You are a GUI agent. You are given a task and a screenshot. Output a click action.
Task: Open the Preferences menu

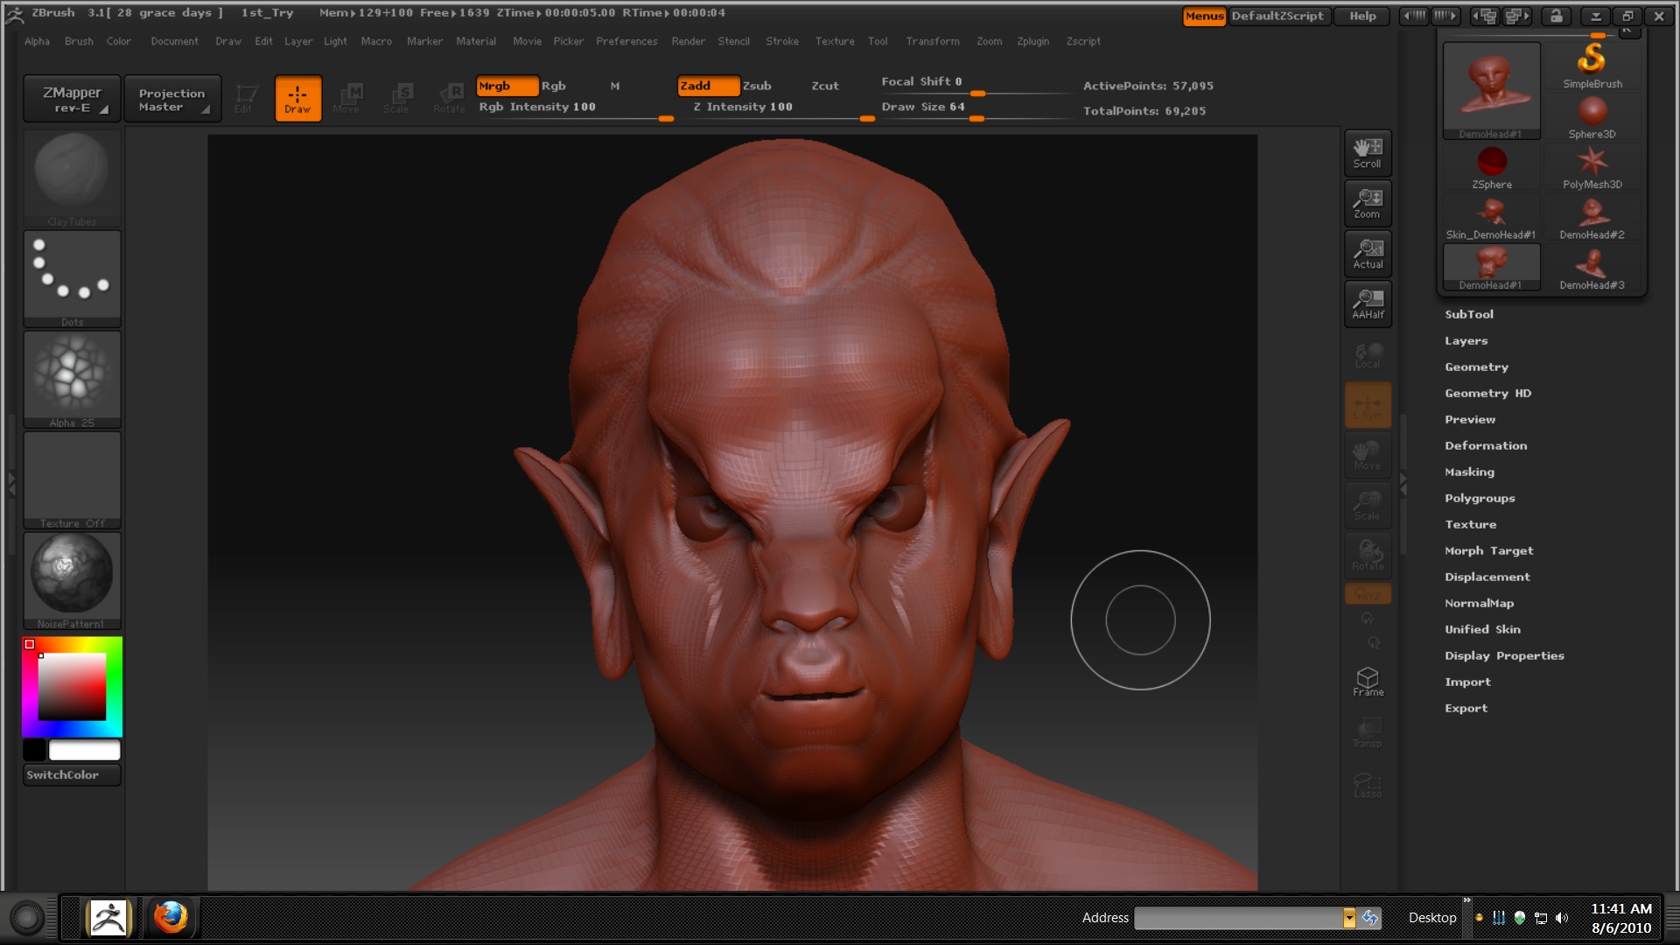[626, 41]
